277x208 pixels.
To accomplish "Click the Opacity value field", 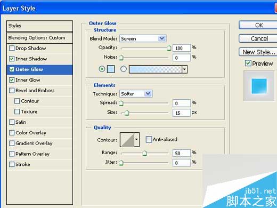I will pyautogui.click(x=182, y=48).
